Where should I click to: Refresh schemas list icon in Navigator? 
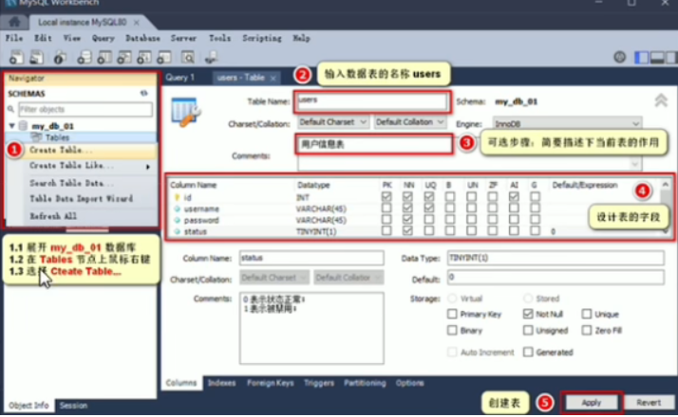(x=144, y=93)
